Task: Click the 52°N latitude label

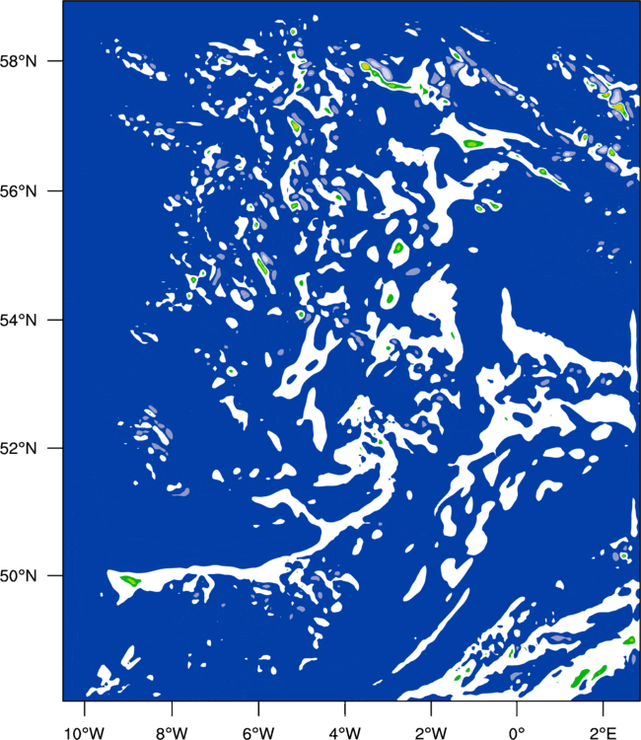Action: click(18, 448)
